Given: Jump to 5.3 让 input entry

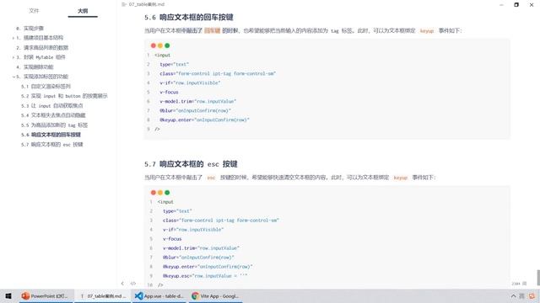Looking at the screenshot, I should pyautogui.click(x=51, y=105).
